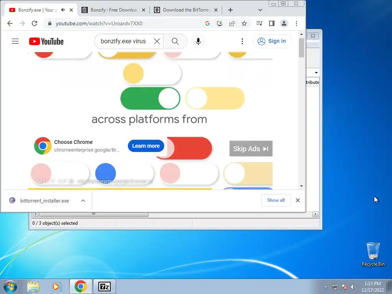Screen dimensions: 392x294
Task: Go back using the Chrome back arrow
Action: pos(10,23)
